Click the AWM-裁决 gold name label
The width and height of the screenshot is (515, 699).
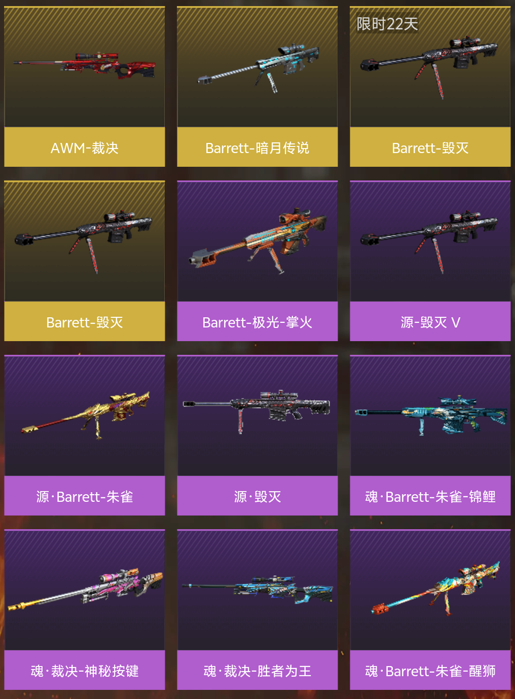pos(85,148)
